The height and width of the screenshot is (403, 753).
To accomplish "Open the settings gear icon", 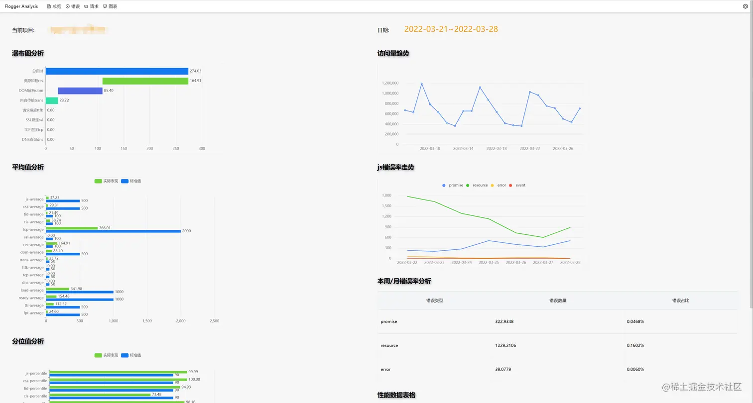I will [x=746, y=6].
